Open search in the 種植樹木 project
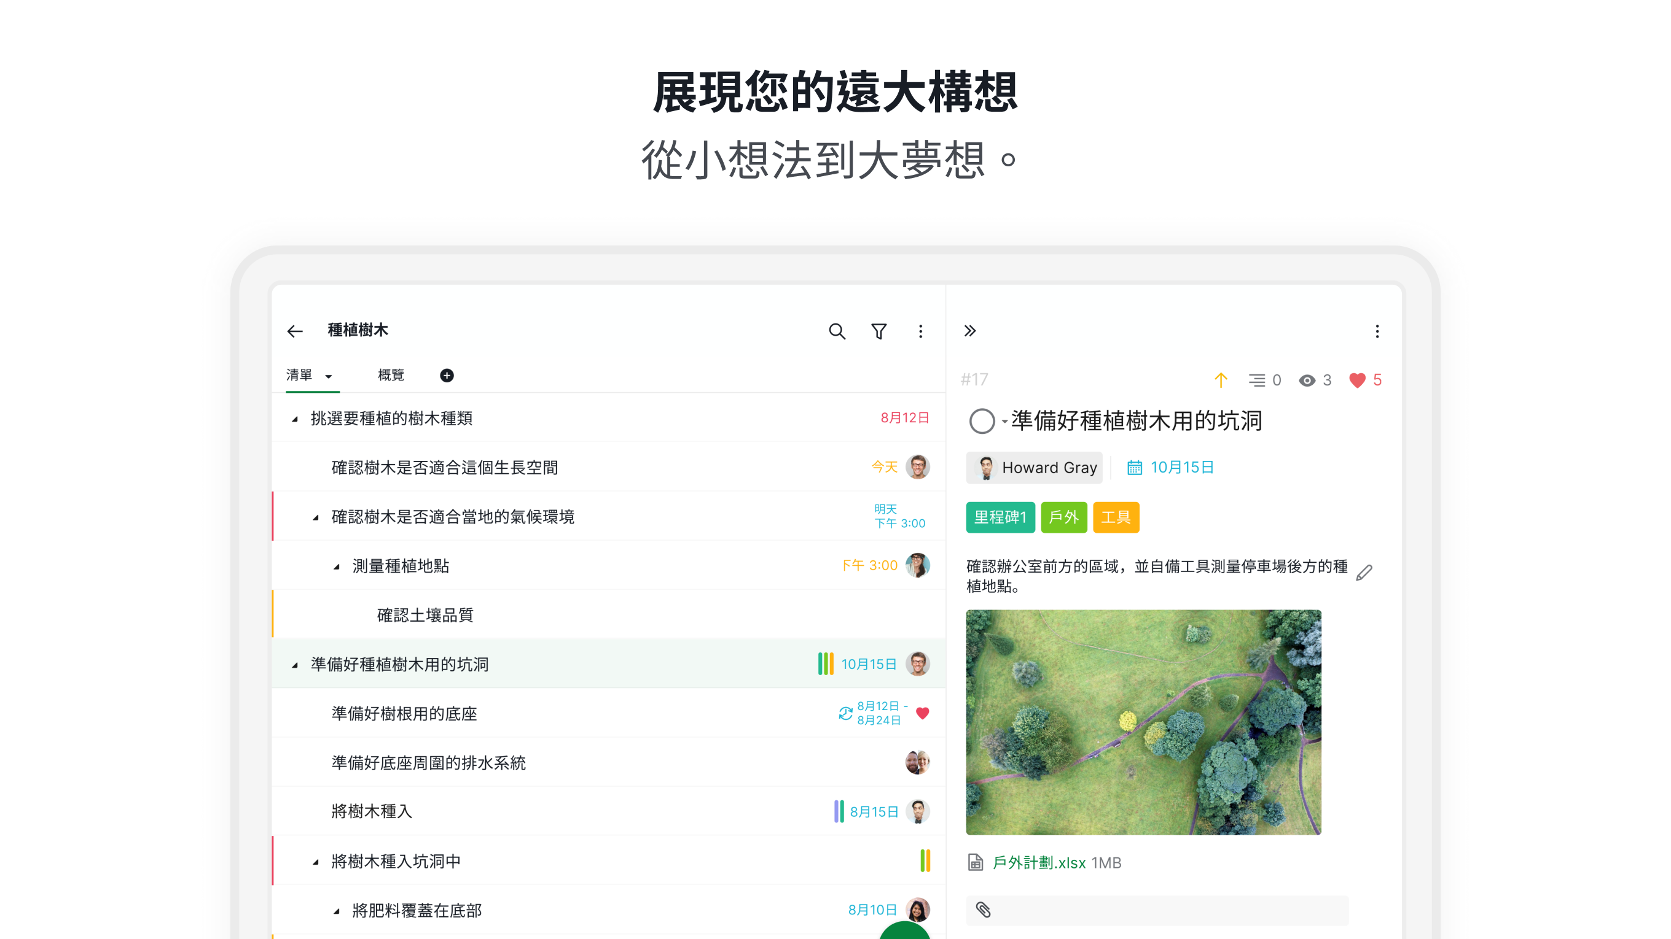1671x939 pixels. (837, 331)
